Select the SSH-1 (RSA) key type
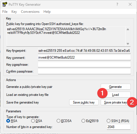The image size is (137, 134). pos(118,121)
